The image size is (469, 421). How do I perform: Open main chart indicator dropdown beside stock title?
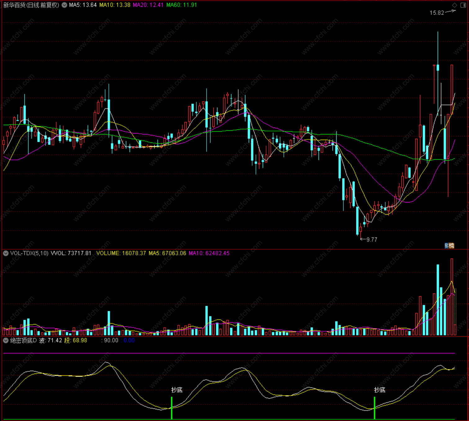pos(65,5)
